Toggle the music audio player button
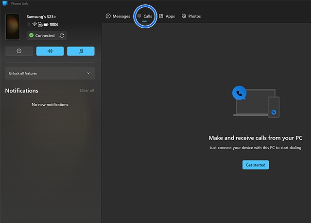This screenshot has width=311, height=223. 81,51
